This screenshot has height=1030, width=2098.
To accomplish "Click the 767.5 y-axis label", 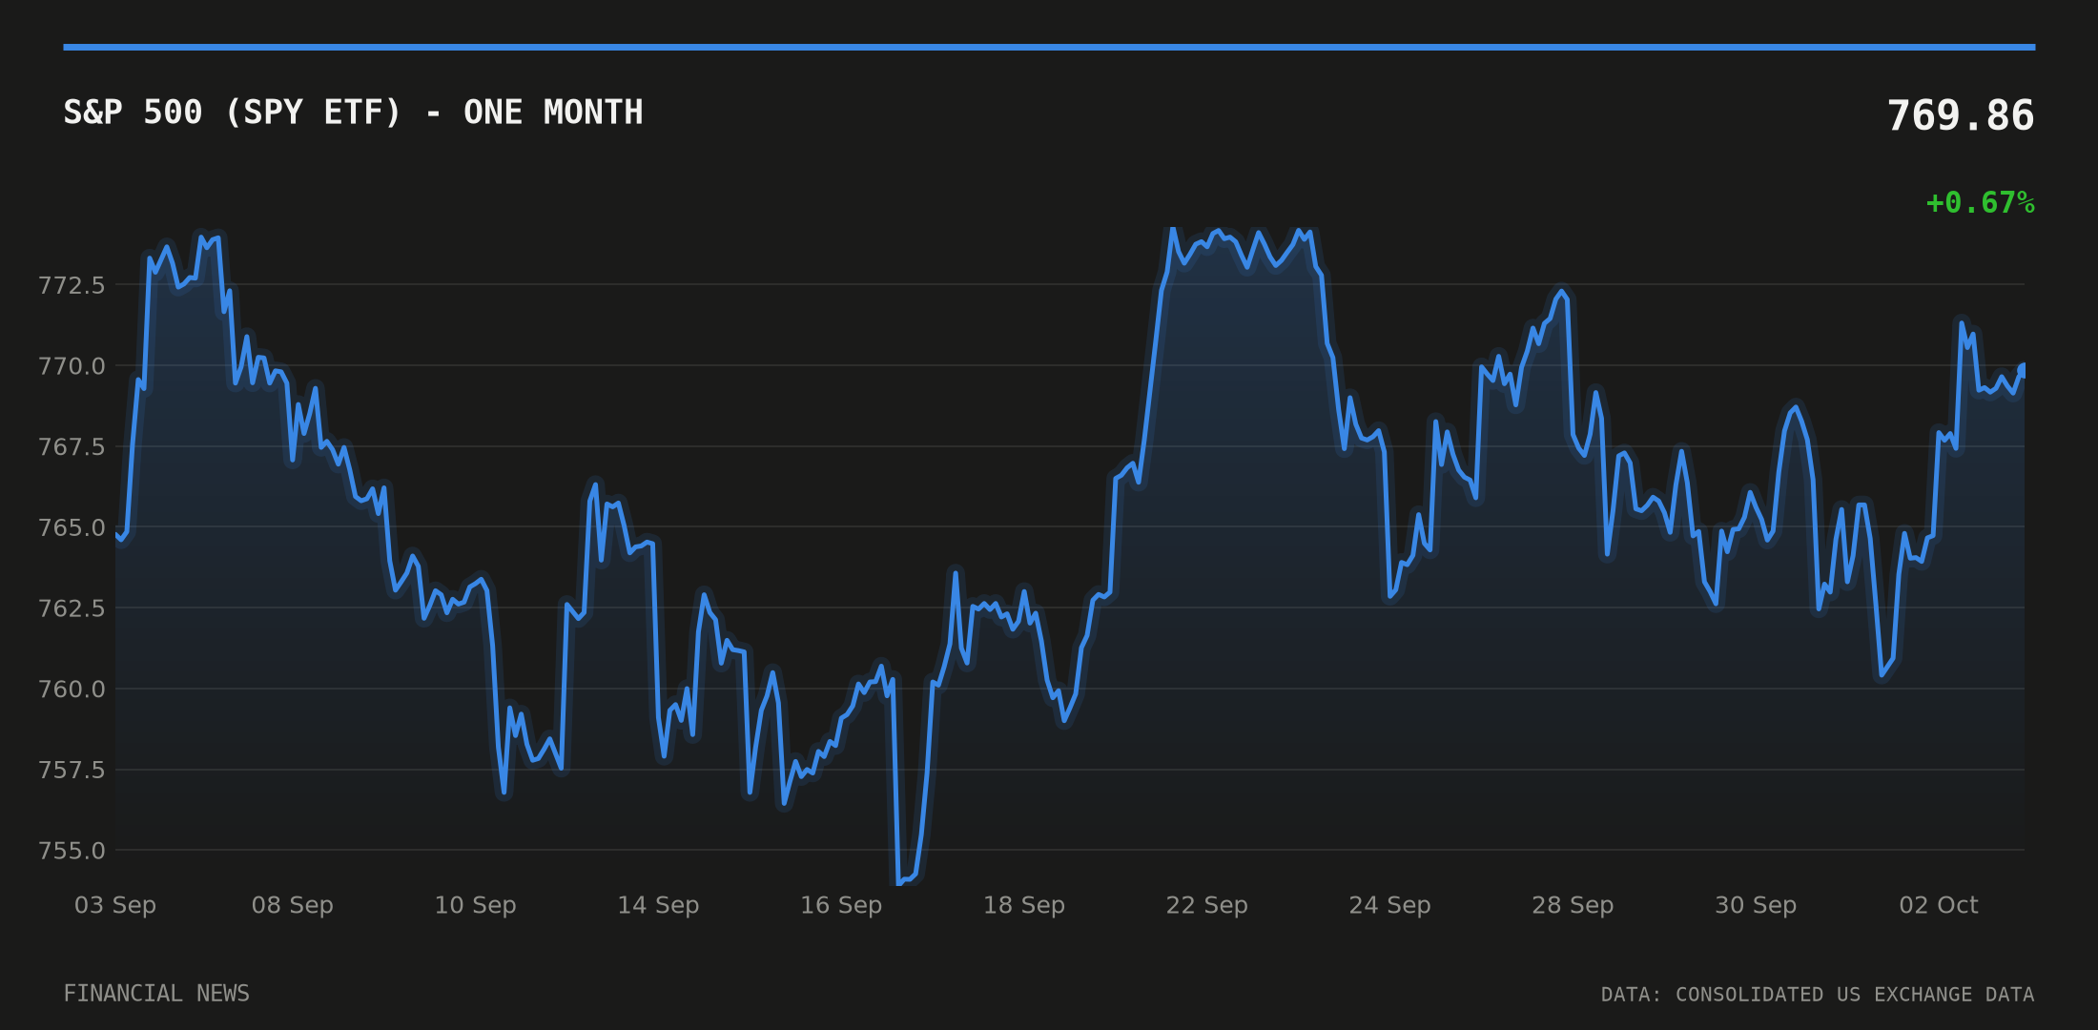I will coord(72,446).
